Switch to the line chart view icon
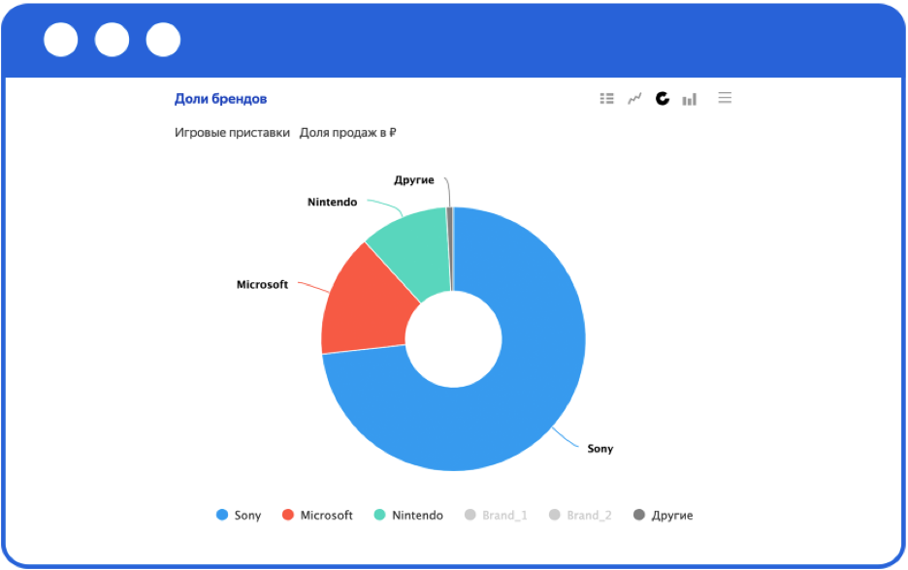 click(x=634, y=98)
